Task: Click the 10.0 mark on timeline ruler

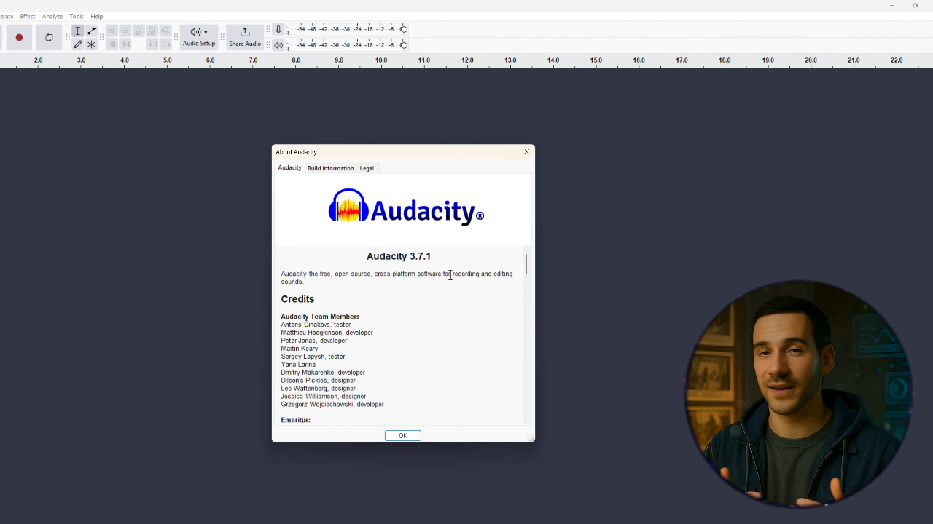Action: [381, 60]
